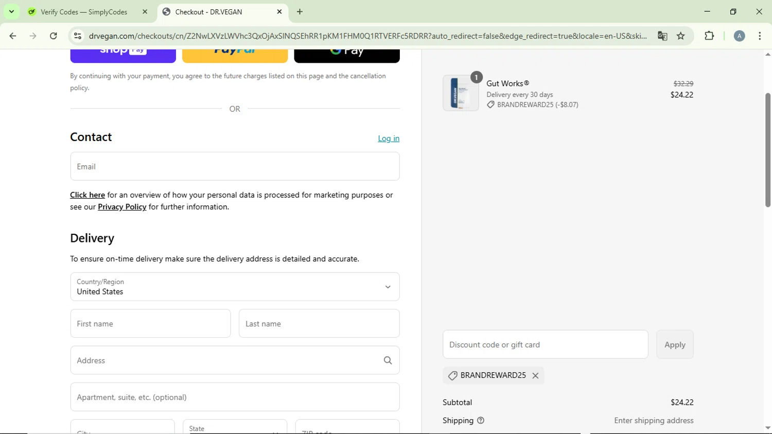The width and height of the screenshot is (772, 434).
Task: Click the page vertical scrollbar thumb
Action: [x=767, y=150]
